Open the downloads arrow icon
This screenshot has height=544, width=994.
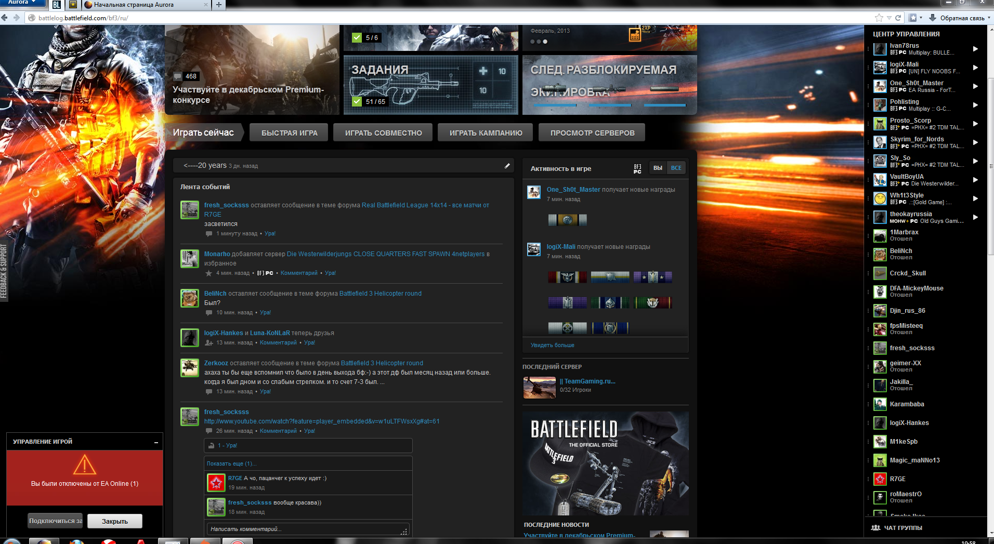coord(933,18)
